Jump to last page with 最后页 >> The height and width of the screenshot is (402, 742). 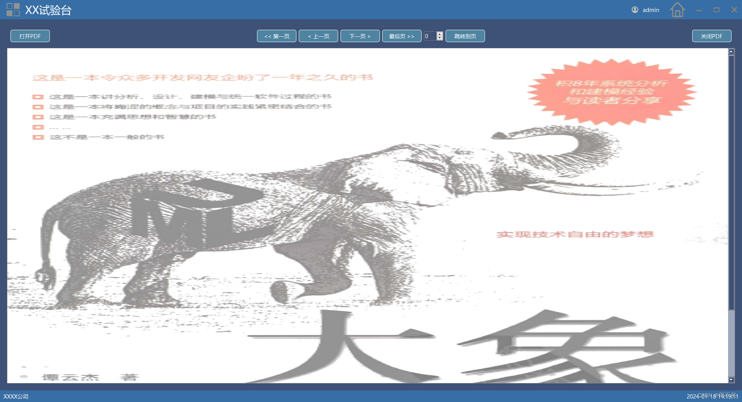pos(402,36)
